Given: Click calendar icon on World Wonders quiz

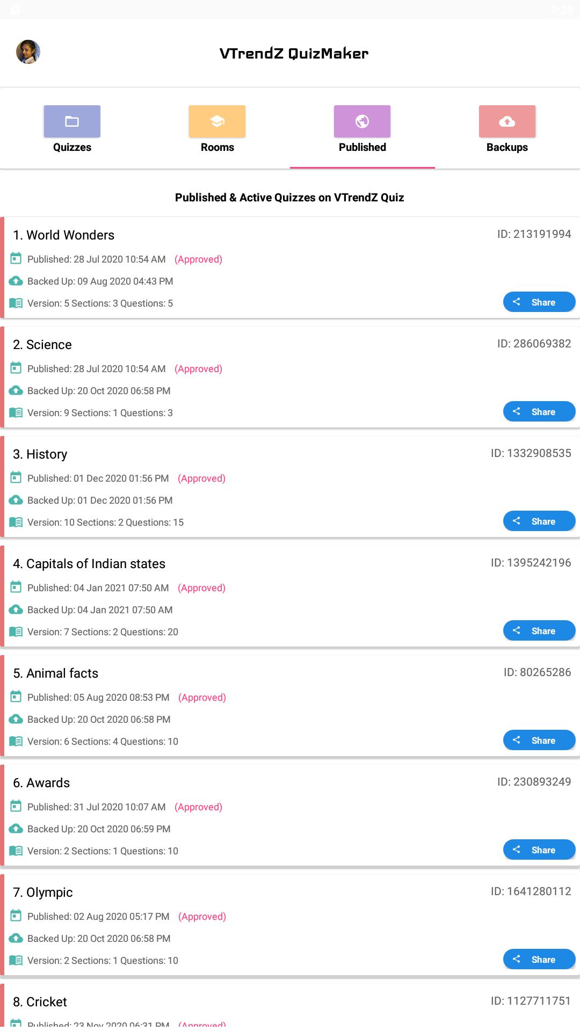Looking at the screenshot, I should [x=16, y=259].
